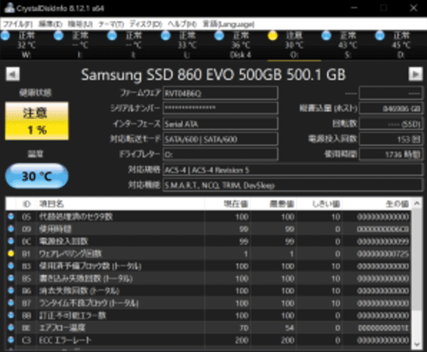Click the rotation rate field showing (SSD)
The image size is (427, 352).
(391, 124)
